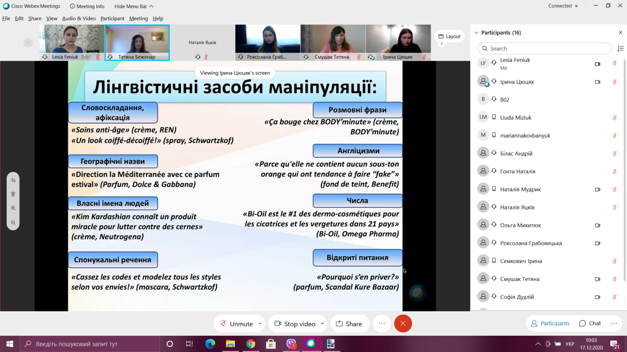Viewport: 627px width, 352px height.
Task: Open the Participant menu
Action: click(x=112, y=18)
